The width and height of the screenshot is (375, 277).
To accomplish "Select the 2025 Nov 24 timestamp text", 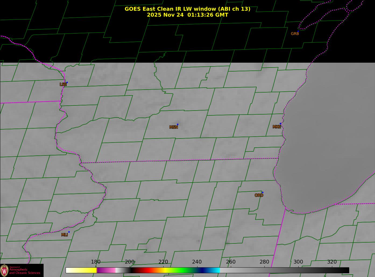I will (x=187, y=15).
